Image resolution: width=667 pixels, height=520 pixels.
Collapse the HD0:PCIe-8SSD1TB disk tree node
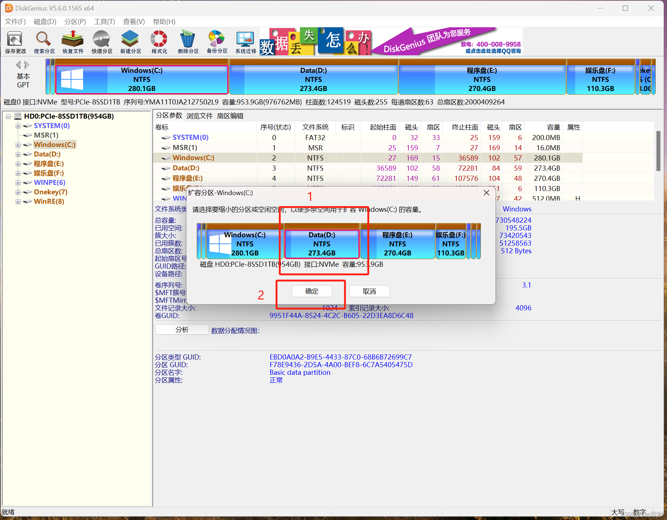tap(8, 116)
